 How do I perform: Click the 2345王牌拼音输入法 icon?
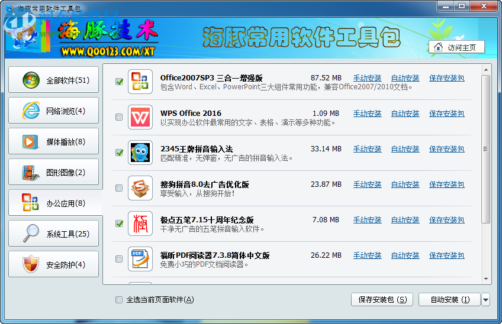click(x=140, y=153)
